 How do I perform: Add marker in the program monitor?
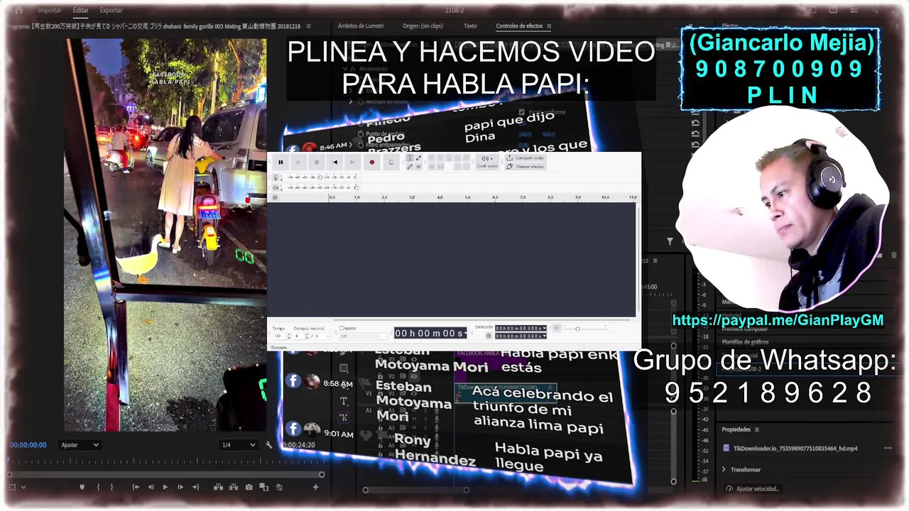tap(82, 487)
